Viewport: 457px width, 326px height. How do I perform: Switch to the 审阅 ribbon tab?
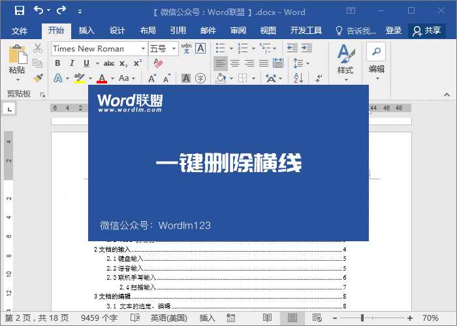pos(238,31)
